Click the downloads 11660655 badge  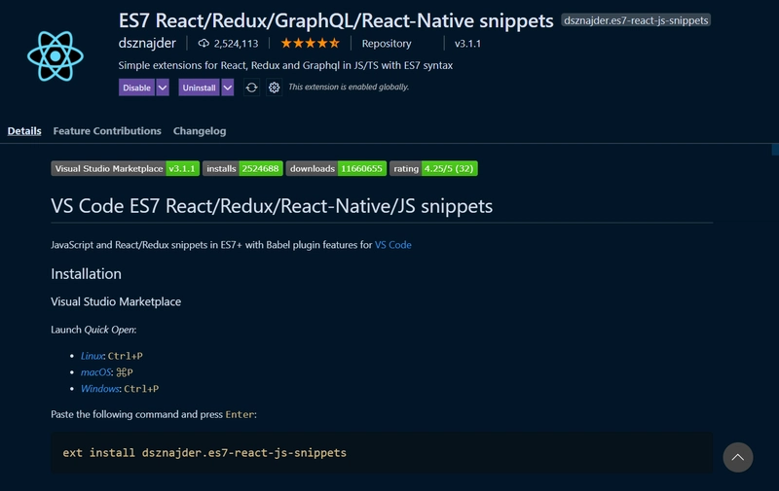click(336, 168)
